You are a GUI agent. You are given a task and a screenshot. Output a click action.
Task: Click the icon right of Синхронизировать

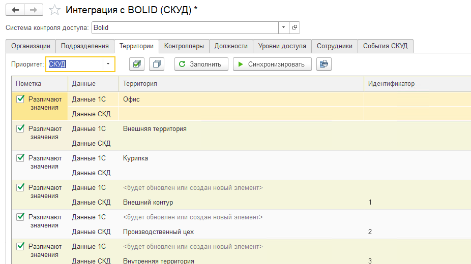(x=323, y=64)
